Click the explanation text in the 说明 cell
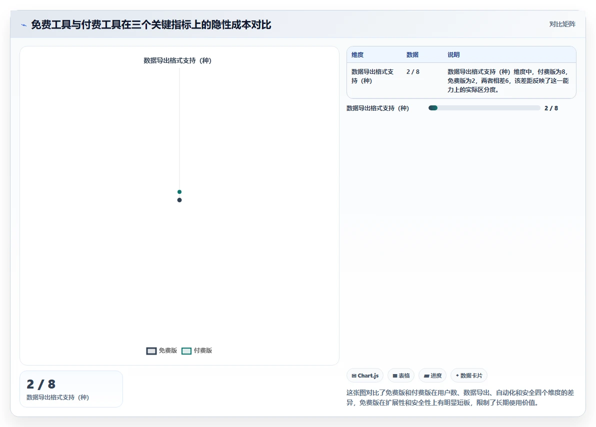Image resolution: width=596 pixels, height=427 pixels. 508,80
